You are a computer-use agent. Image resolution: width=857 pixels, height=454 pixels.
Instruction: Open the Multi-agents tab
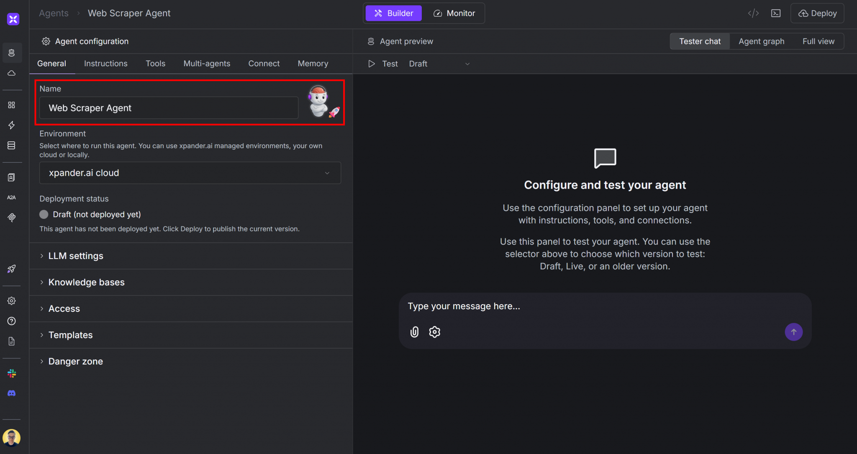tap(207, 64)
